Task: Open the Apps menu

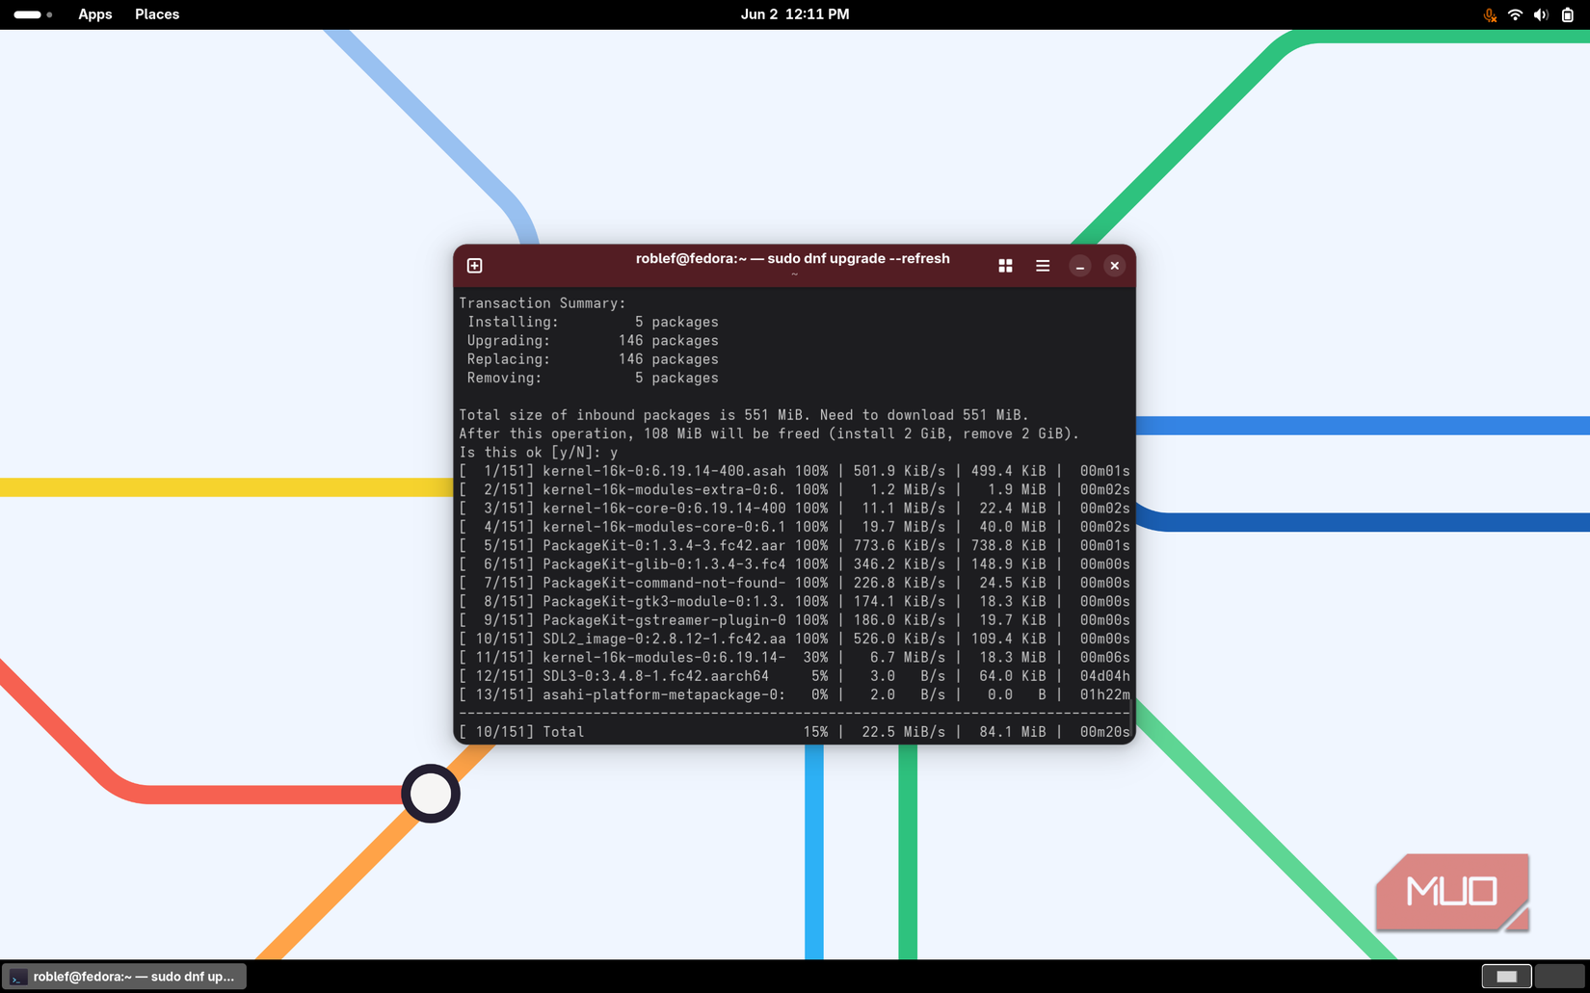Action: (x=94, y=14)
